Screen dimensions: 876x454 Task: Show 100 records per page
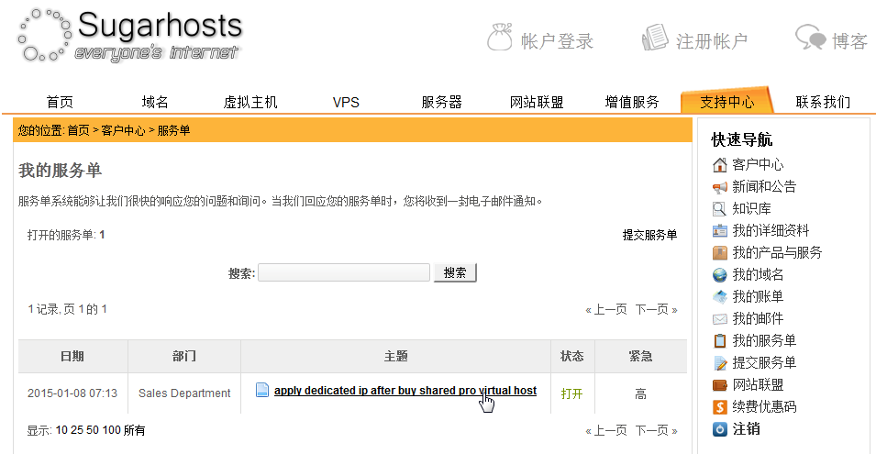(x=112, y=430)
